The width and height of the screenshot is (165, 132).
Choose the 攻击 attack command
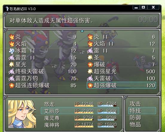tap(135, 104)
